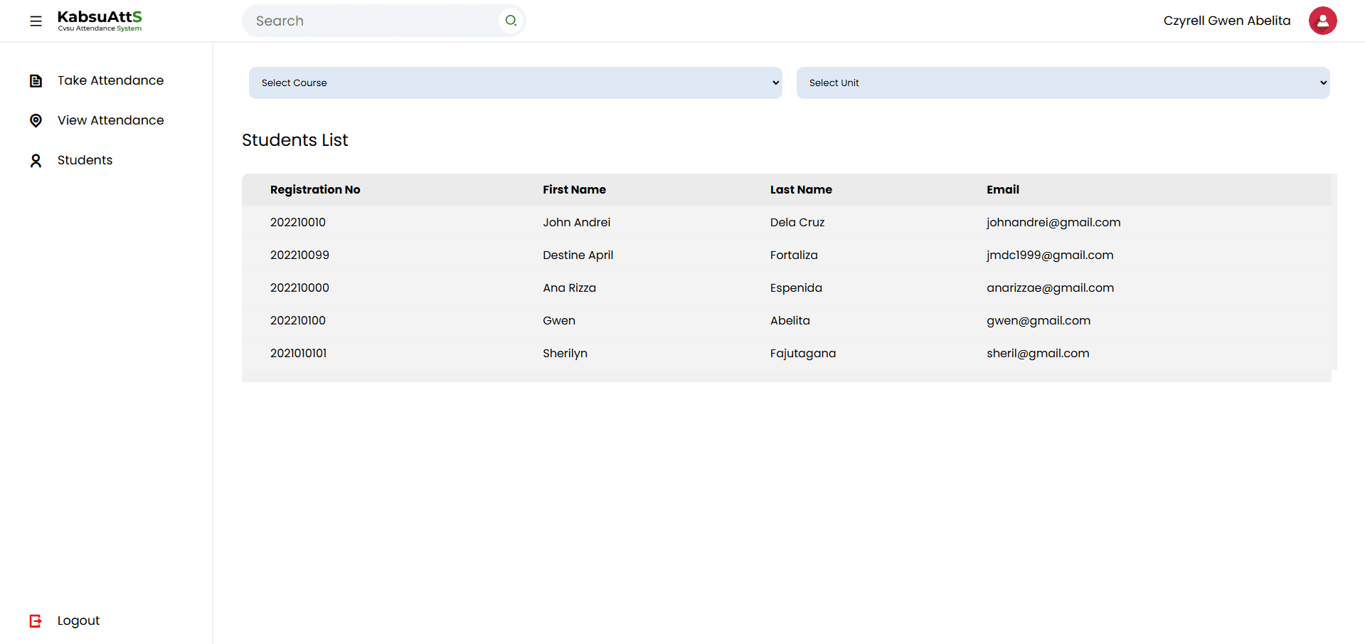Open the Take Attendance menu item
The image size is (1365, 644).
110,80
